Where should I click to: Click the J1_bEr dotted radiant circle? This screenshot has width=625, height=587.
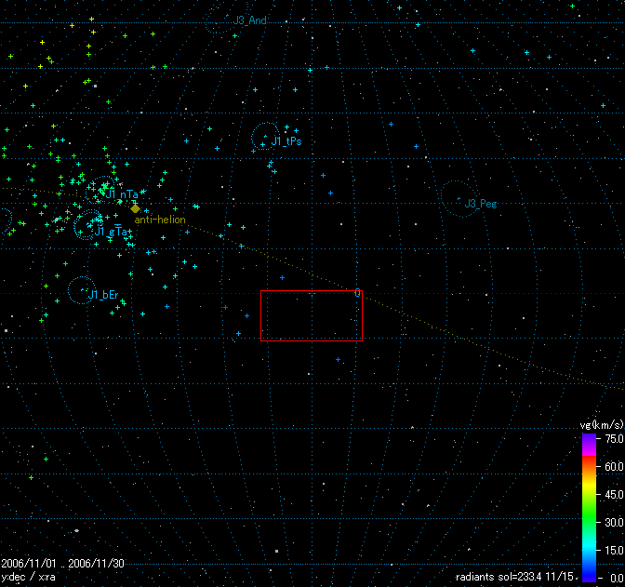click(82, 290)
